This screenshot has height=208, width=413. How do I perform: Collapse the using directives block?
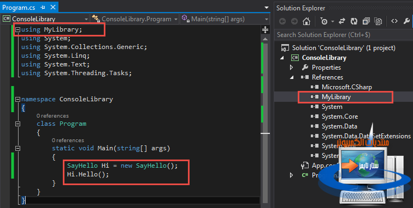point(17,30)
